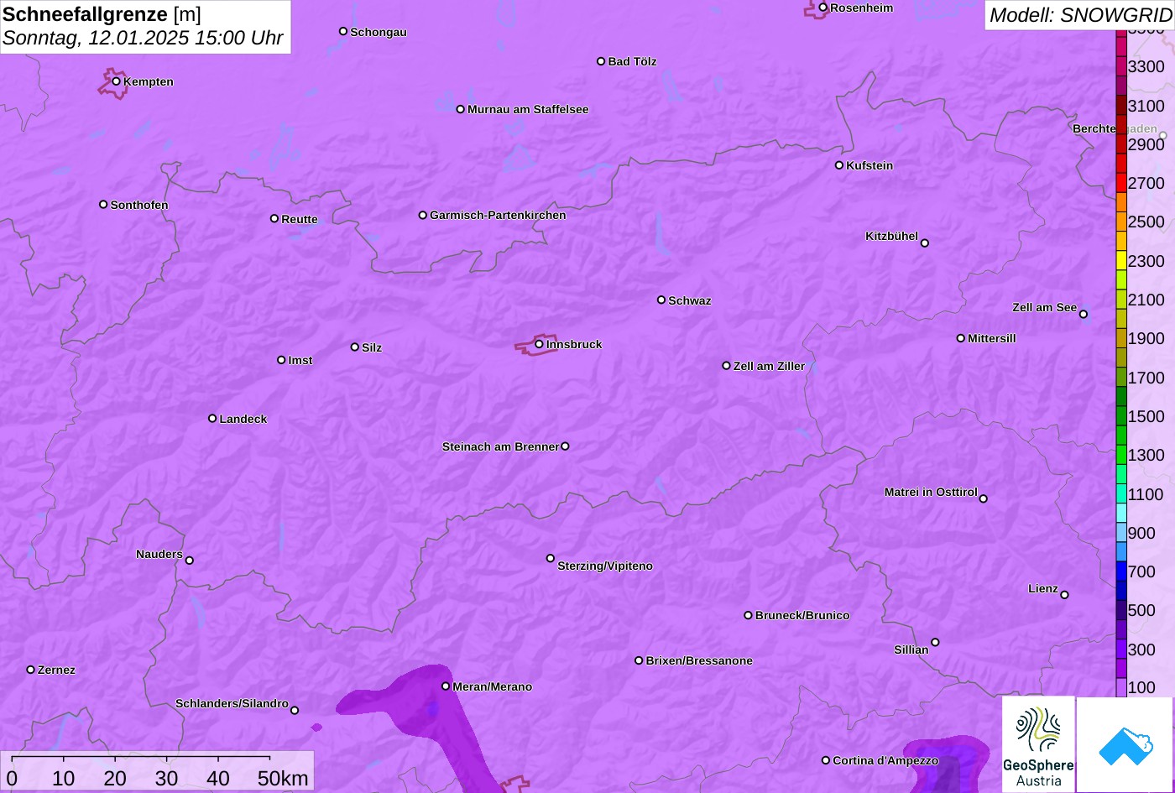This screenshot has width=1175, height=793.
Task: Select the Garmisch-Partenkirchen marker dot
Action: 423,215
